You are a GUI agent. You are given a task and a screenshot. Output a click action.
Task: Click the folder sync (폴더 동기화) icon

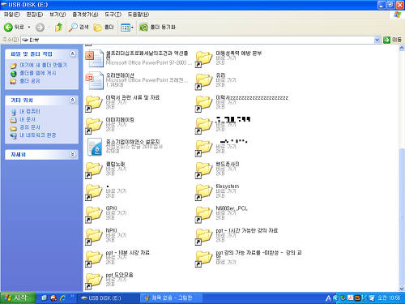tap(143, 27)
